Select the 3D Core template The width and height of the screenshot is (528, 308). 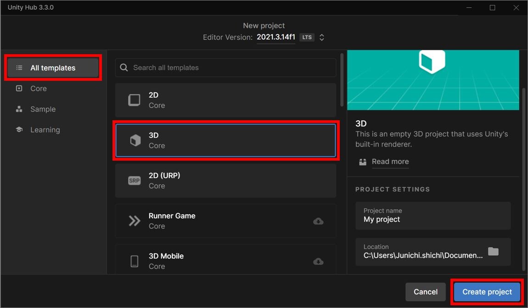[x=225, y=140]
